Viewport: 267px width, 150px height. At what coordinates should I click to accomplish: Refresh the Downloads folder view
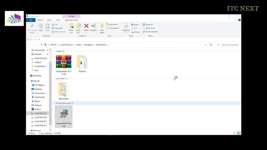click(211, 45)
